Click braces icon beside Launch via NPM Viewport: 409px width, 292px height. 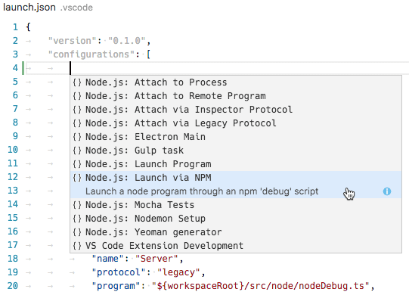(77, 178)
